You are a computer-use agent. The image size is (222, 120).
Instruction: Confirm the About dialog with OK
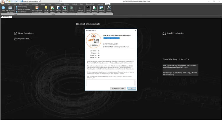(x=131, y=88)
